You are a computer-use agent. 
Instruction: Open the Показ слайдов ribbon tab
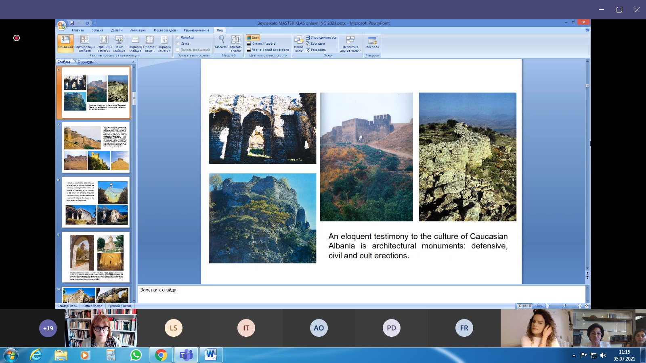[x=165, y=30]
